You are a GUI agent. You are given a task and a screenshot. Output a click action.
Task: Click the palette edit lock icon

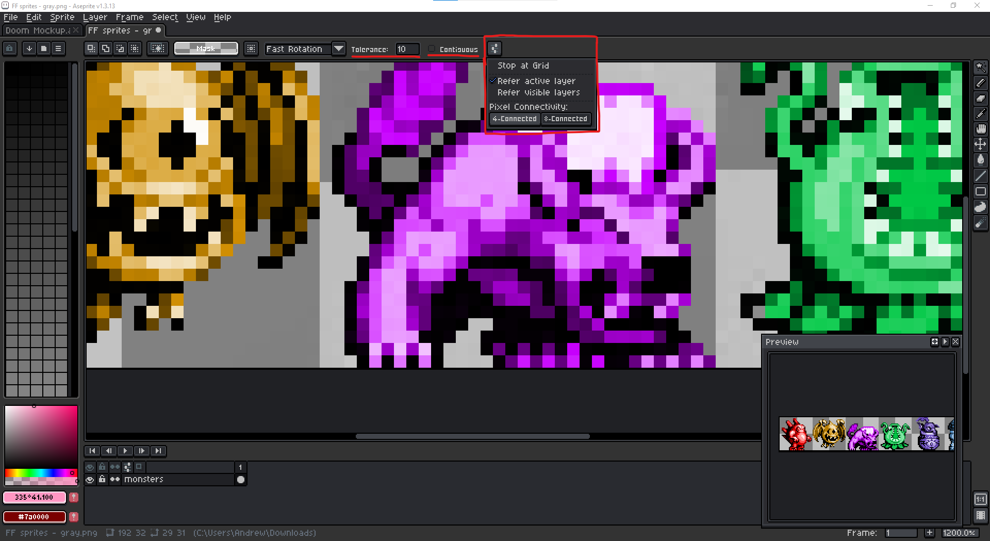tap(10, 48)
